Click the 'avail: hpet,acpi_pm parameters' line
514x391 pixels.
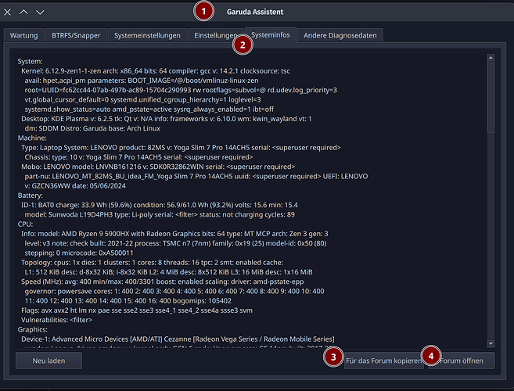[142, 81]
